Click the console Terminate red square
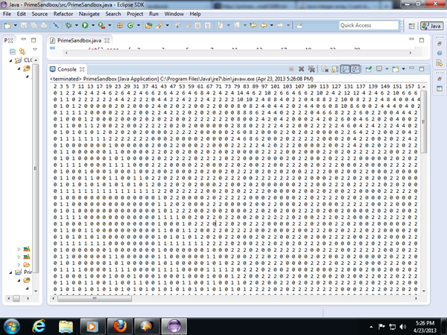447x335 pixels. pos(291,69)
